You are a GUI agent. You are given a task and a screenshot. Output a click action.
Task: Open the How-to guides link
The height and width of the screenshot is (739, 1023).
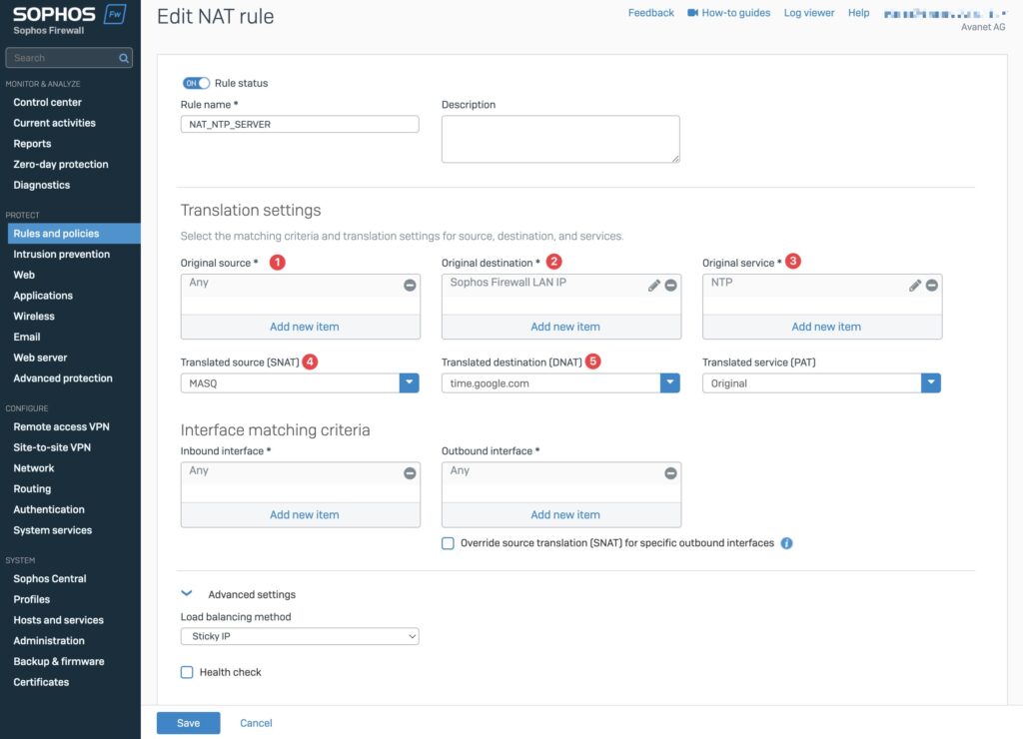tap(736, 12)
